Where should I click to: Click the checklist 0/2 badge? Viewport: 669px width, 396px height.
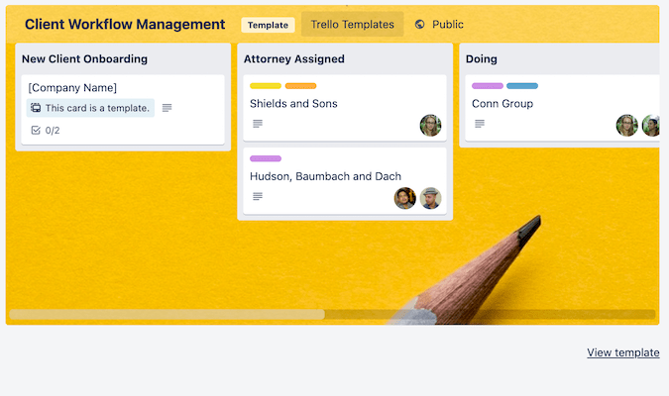pyautogui.click(x=46, y=130)
